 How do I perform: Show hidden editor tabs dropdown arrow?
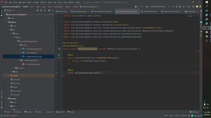(197, 11)
